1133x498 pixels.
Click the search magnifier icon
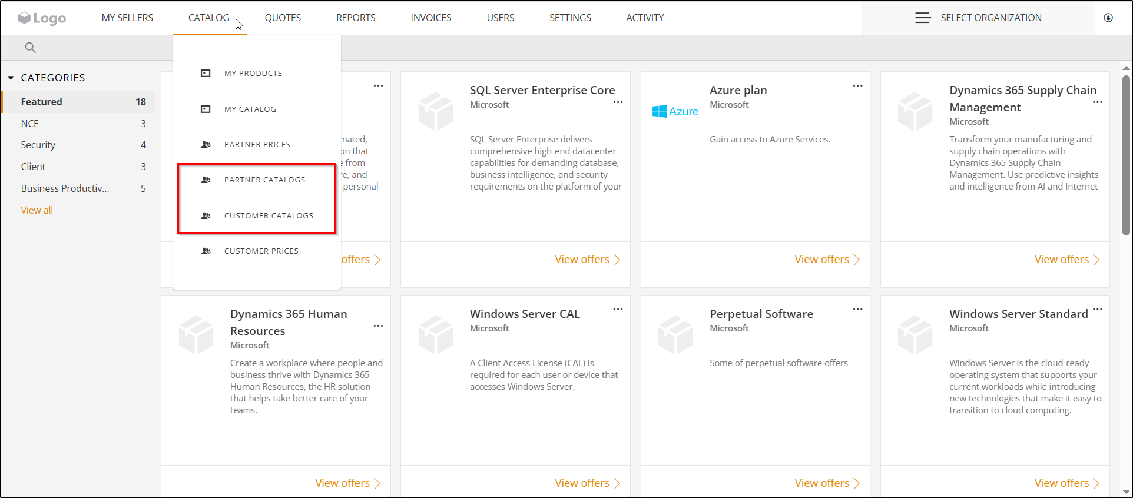(31, 48)
